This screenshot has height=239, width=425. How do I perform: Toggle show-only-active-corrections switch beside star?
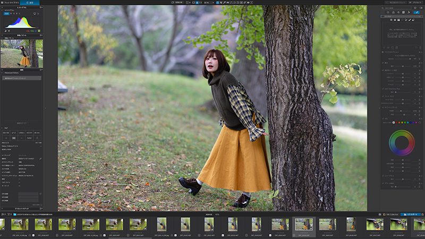tap(421, 8)
